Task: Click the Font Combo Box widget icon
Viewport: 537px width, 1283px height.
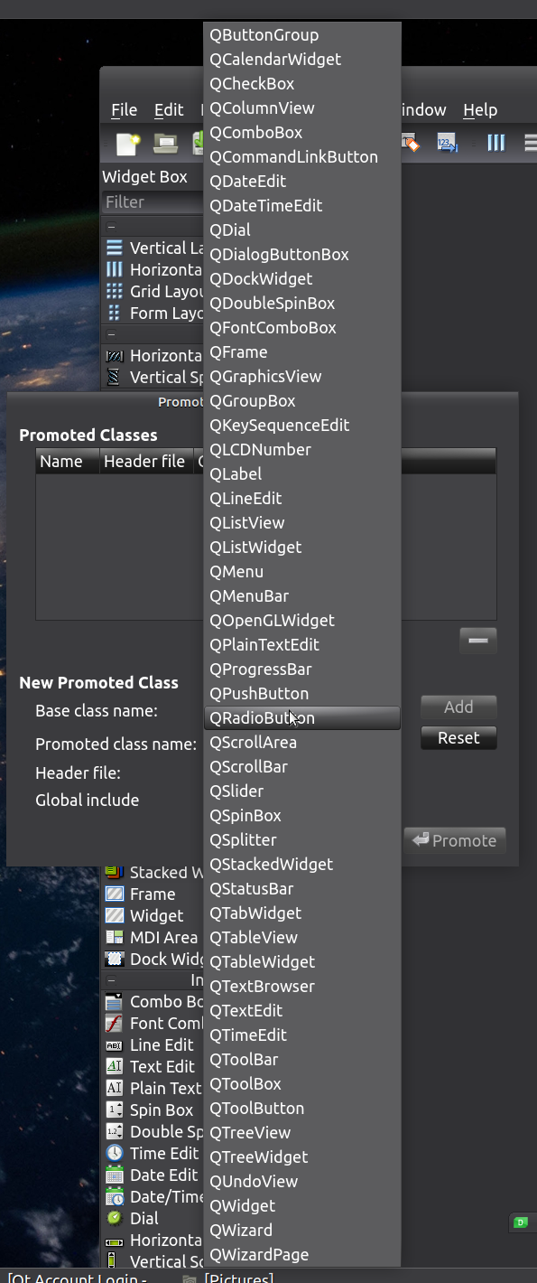Action: point(115,1023)
